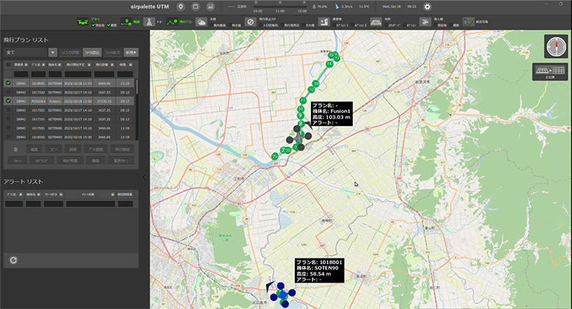This screenshot has height=309, width=572.
Task: Open settings gear in top bar
Action: coord(427,7)
